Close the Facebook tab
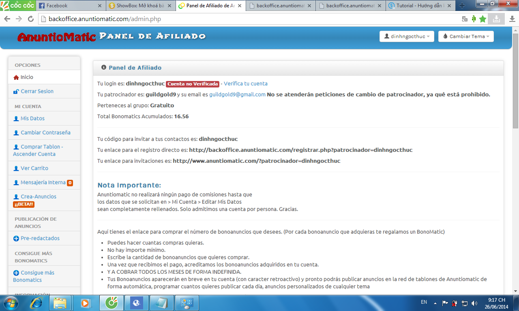The height and width of the screenshot is (311, 519). point(100,6)
